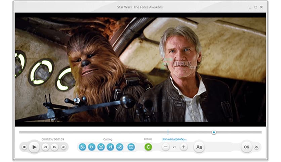
Task: Step forward one frame
Action: point(54,147)
